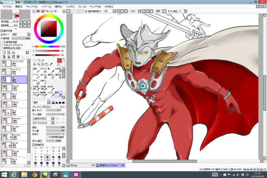Toggle 選択領域表示 selection display checkbox
This screenshot has width=267, height=178.
[x=86, y=11]
